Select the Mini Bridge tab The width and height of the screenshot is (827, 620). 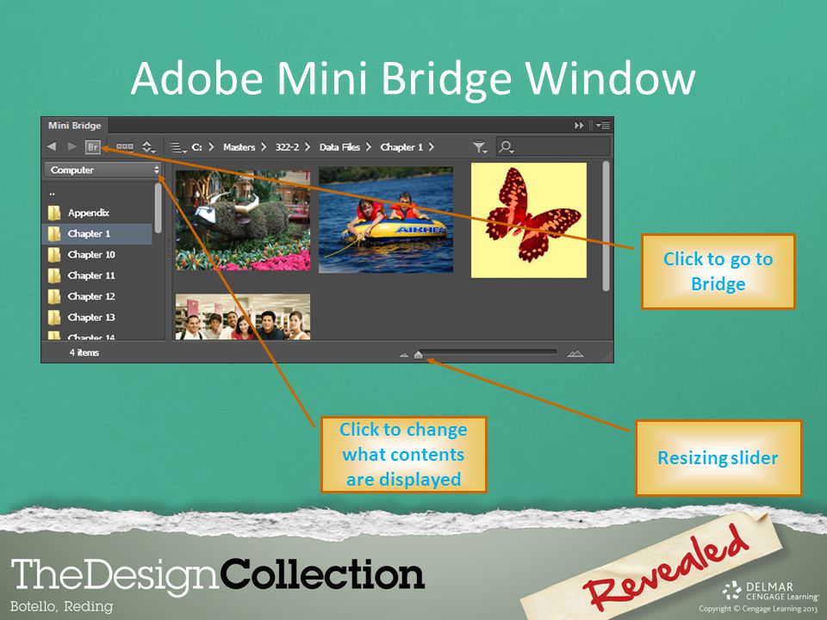pyautogui.click(x=74, y=126)
